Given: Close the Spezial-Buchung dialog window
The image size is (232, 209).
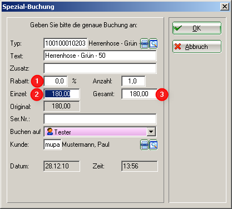Looking at the screenshot, I should [225, 7].
